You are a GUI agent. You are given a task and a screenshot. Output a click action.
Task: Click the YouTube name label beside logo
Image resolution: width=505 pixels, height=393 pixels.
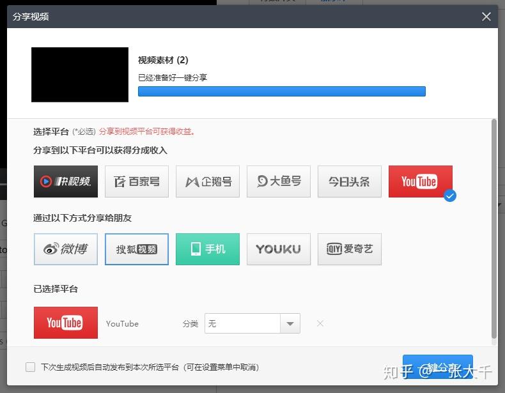[122, 324]
